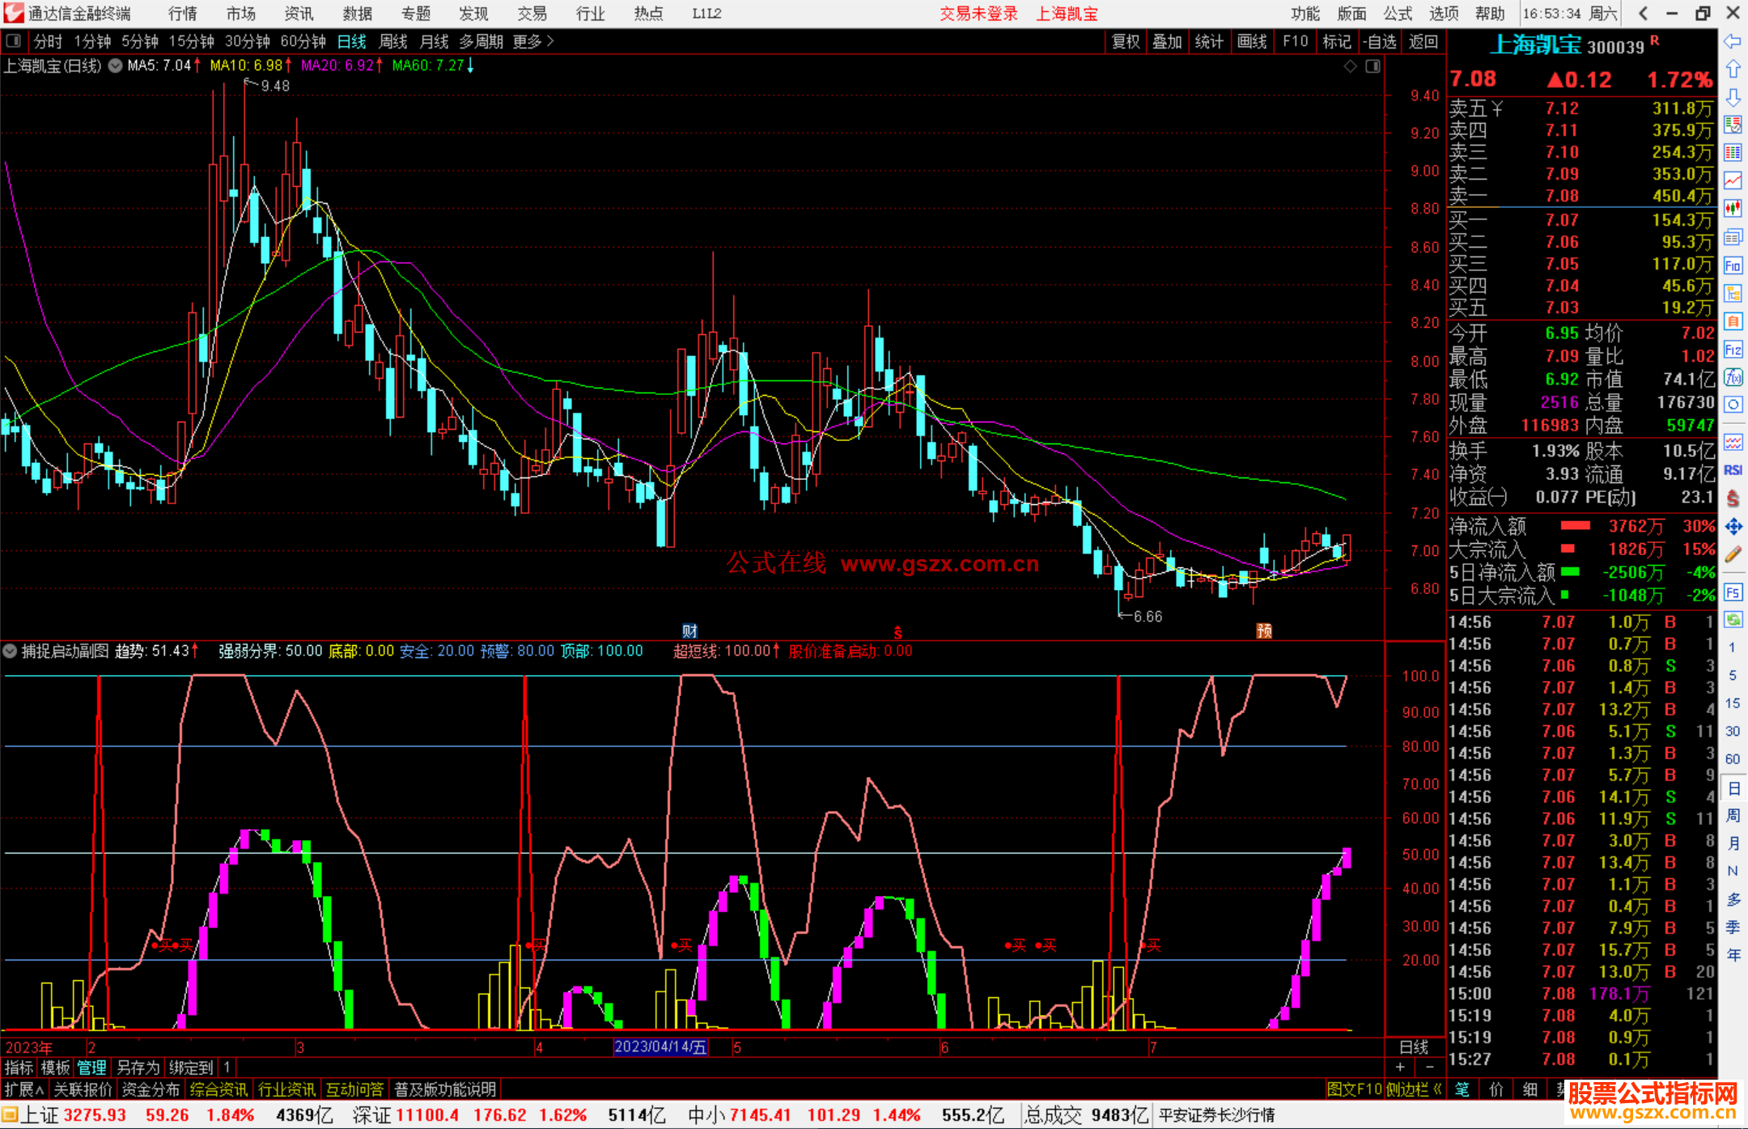Open the F10 info icon in sidebar

1733,265
